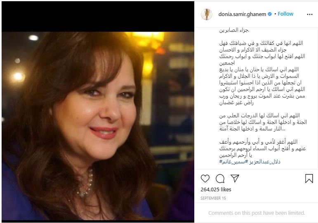318x223 pixels.
Task: Click the caption's final prayer paragraph
Action: pos(263,149)
